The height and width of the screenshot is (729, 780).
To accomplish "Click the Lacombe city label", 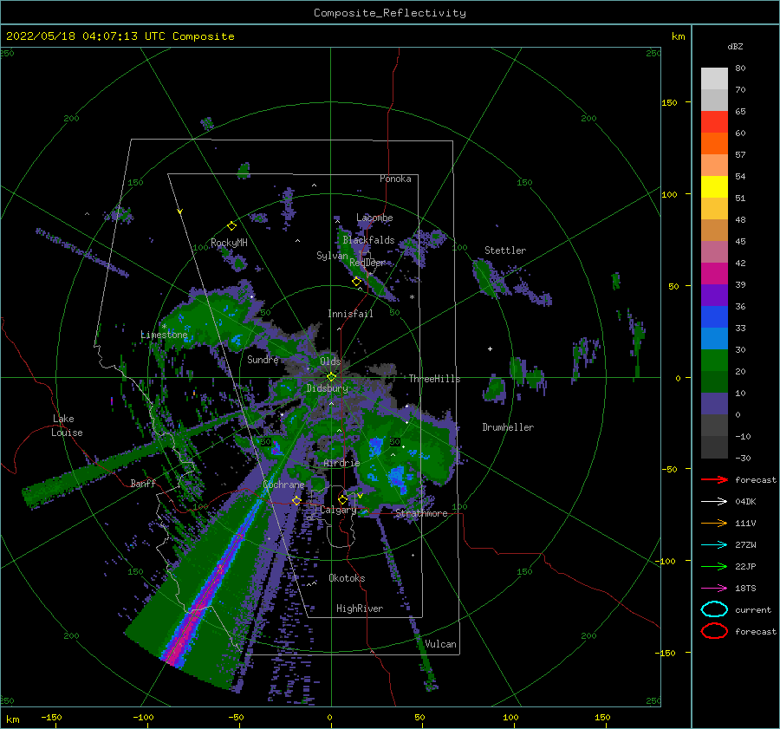I will click(374, 218).
